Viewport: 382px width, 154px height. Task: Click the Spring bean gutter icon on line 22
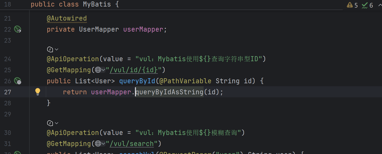[18, 30]
